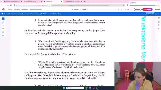Bookmark this page with star icon

pyautogui.click(x=123, y=5)
